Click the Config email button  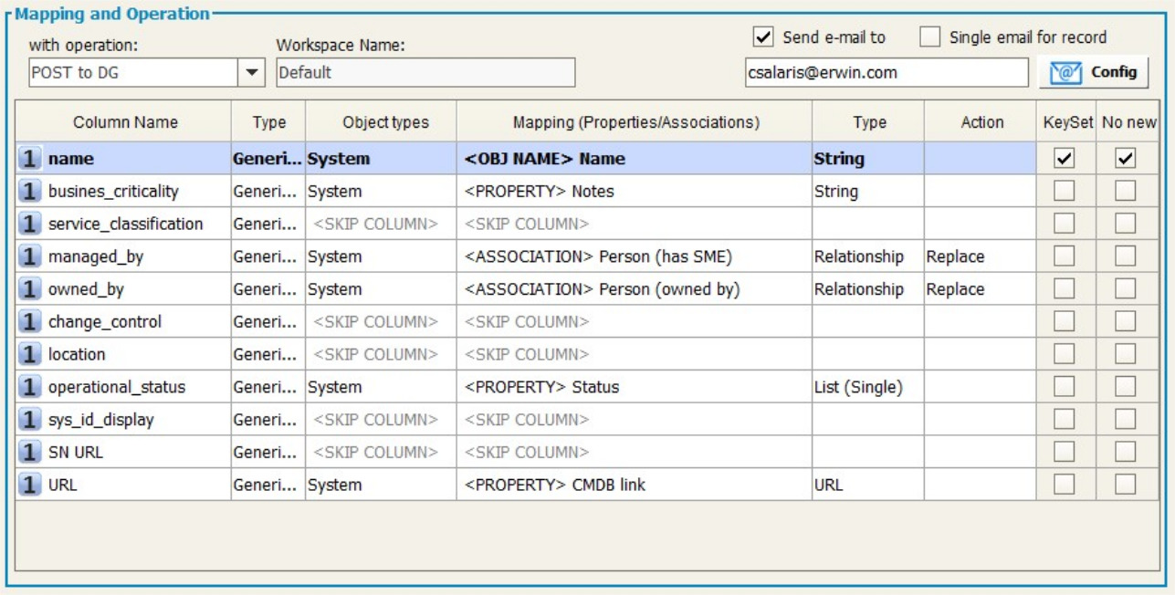click(x=1094, y=72)
